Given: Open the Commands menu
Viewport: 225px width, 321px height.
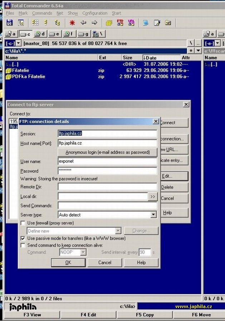Looking at the screenshot, I should tap(42, 13).
